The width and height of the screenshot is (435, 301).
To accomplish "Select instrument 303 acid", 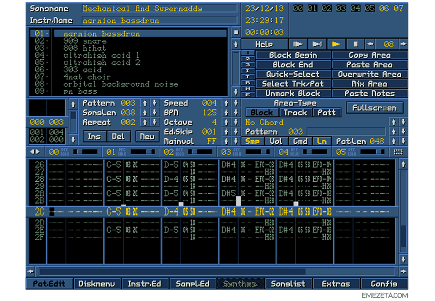I will pos(140,70).
